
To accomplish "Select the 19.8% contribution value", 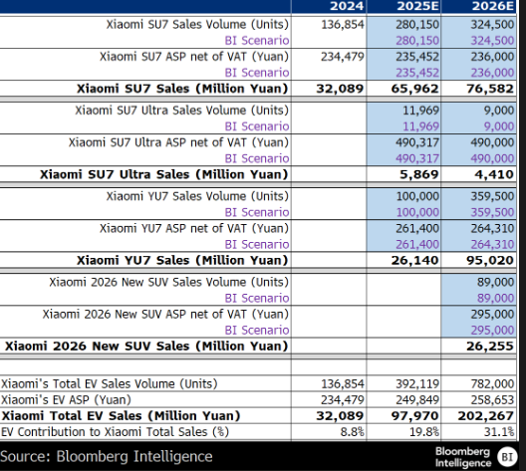I will [x=424, y=432].
